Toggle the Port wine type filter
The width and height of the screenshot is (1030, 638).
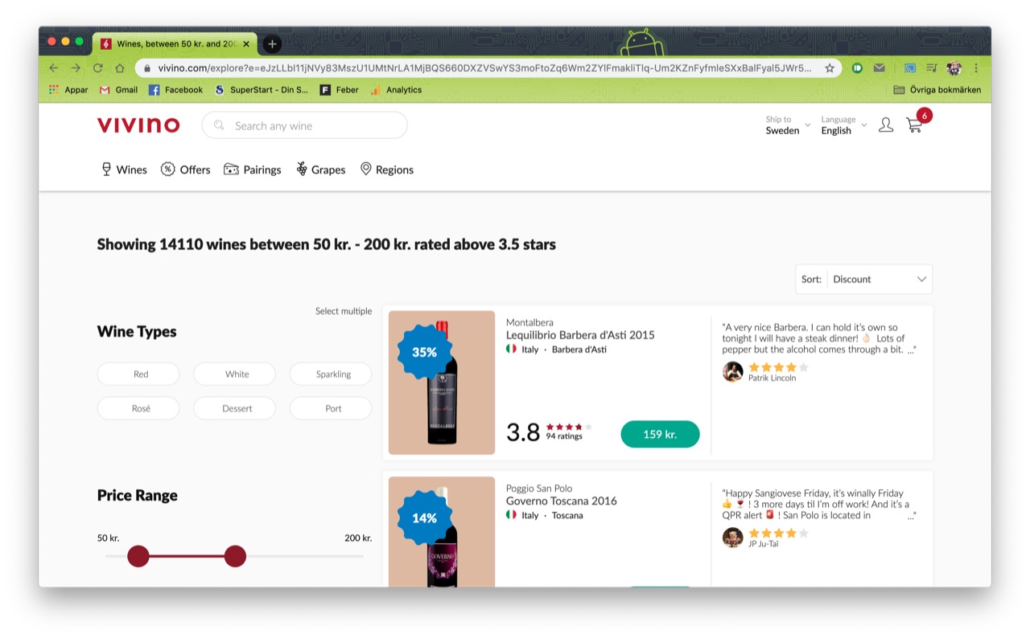pyautogui.click(x=331, y=408)
